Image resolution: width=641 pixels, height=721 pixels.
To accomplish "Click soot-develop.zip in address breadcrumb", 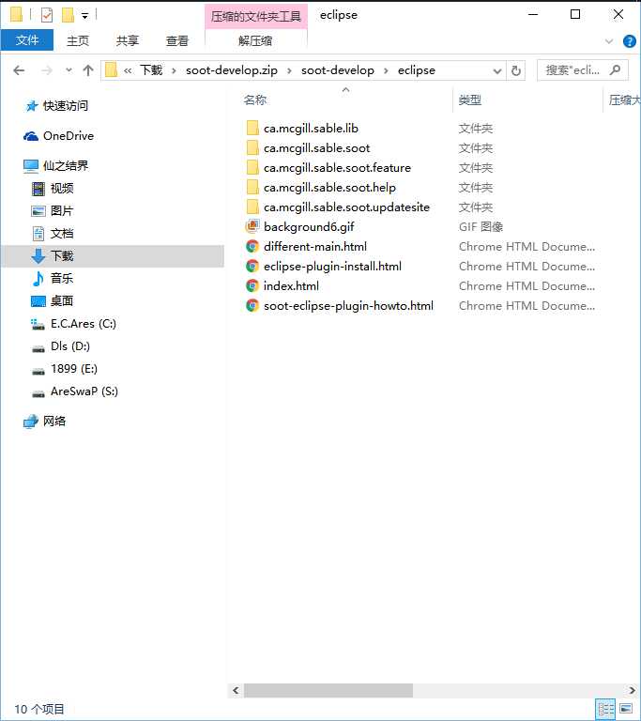I will [x=232, y=70].
